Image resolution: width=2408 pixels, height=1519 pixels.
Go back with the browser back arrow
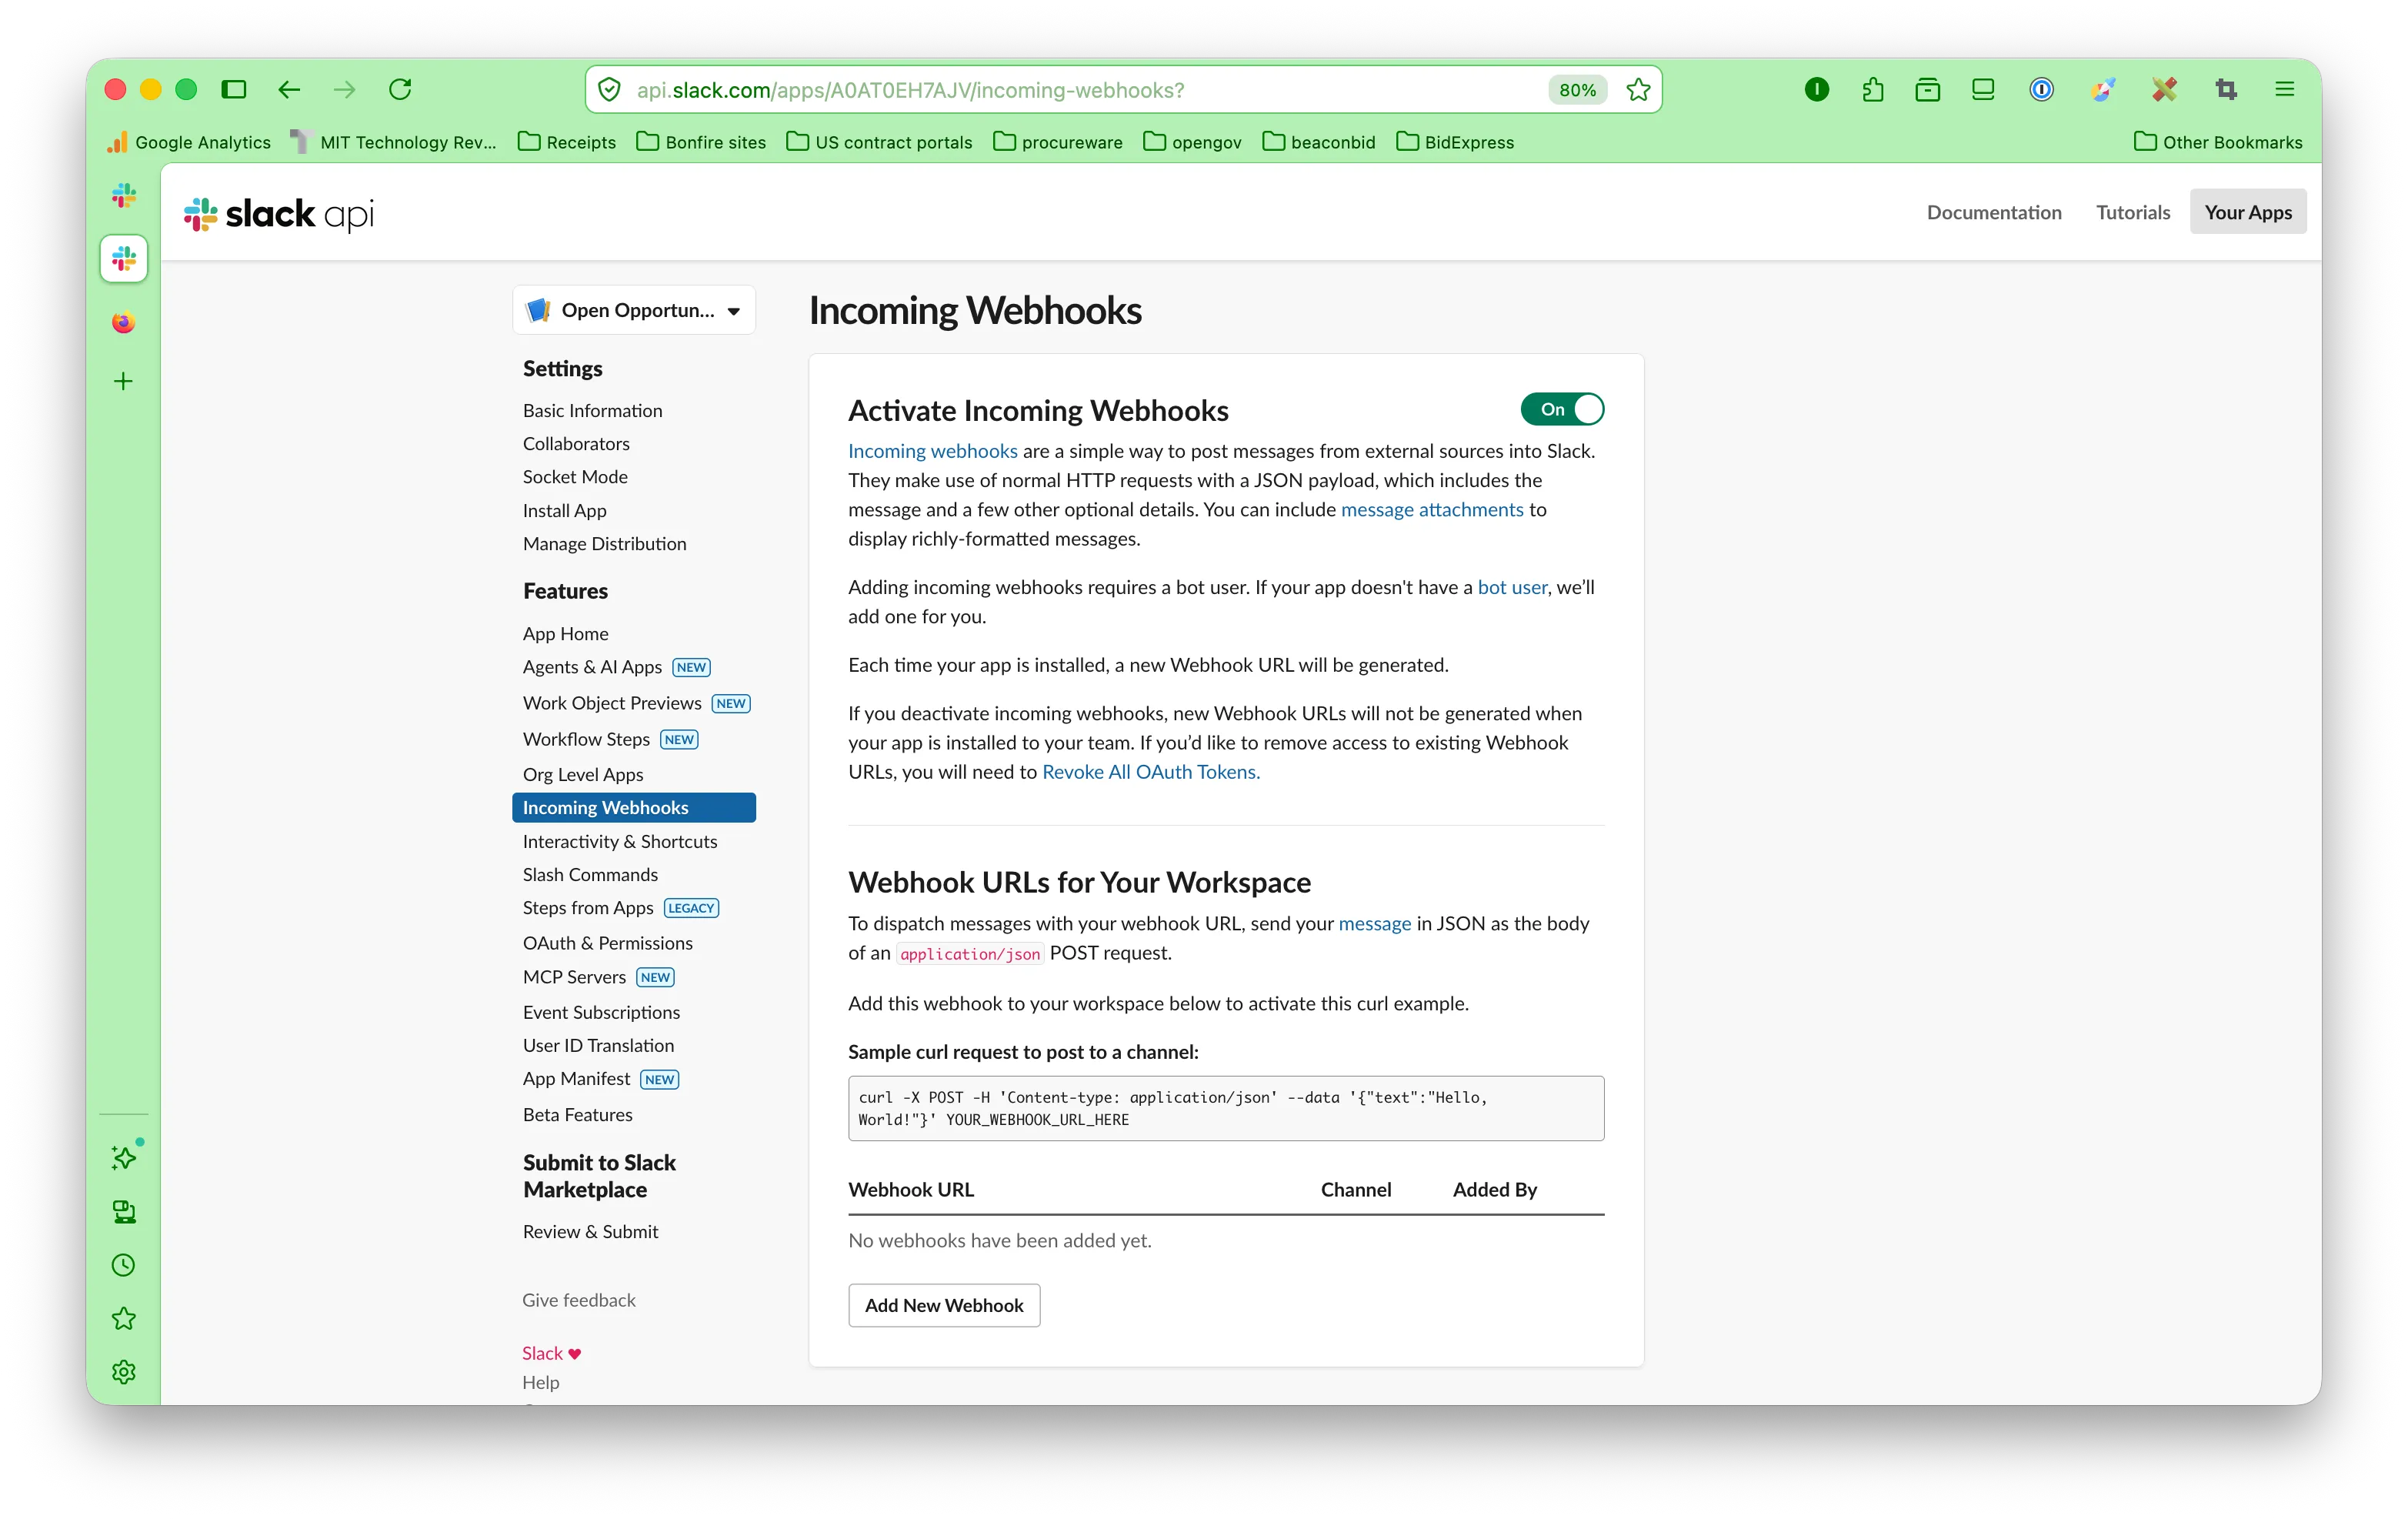coord(289,89)
